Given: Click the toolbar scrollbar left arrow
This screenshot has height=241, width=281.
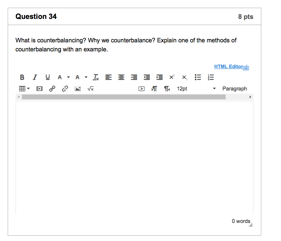Looking at the screenshot, I should tap(19, 97).
